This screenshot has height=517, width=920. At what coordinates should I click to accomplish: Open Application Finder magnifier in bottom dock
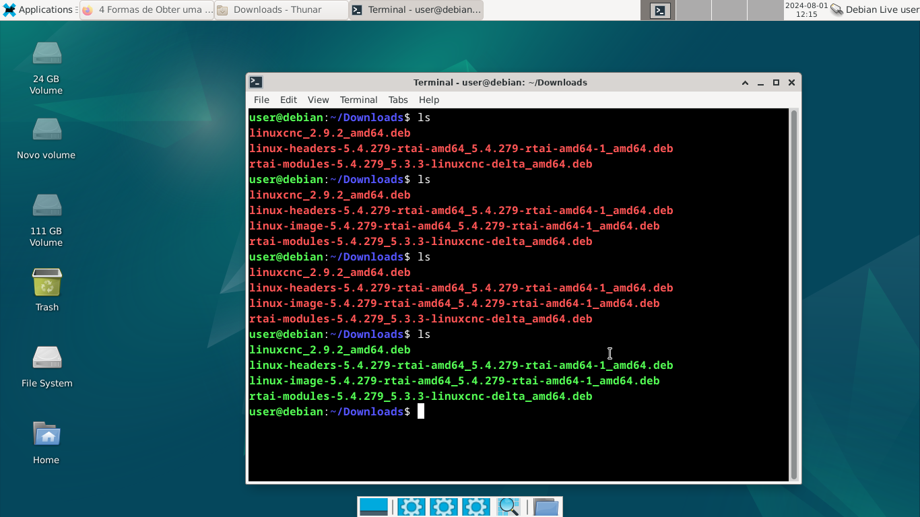point(508,507)
